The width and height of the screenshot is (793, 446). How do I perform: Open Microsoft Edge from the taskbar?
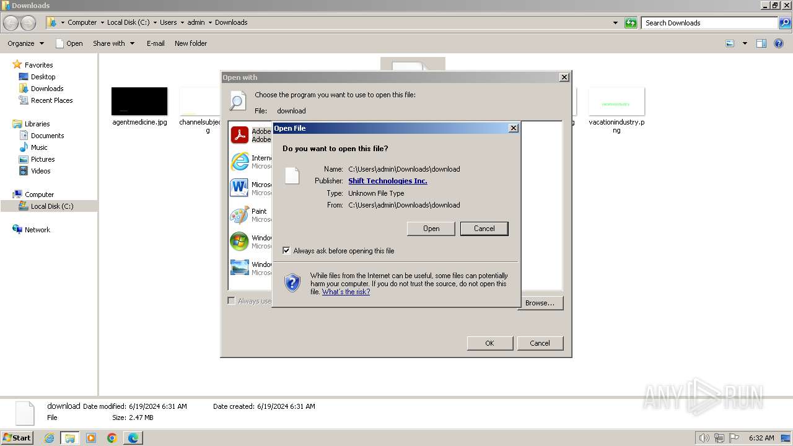click(133, 438)
